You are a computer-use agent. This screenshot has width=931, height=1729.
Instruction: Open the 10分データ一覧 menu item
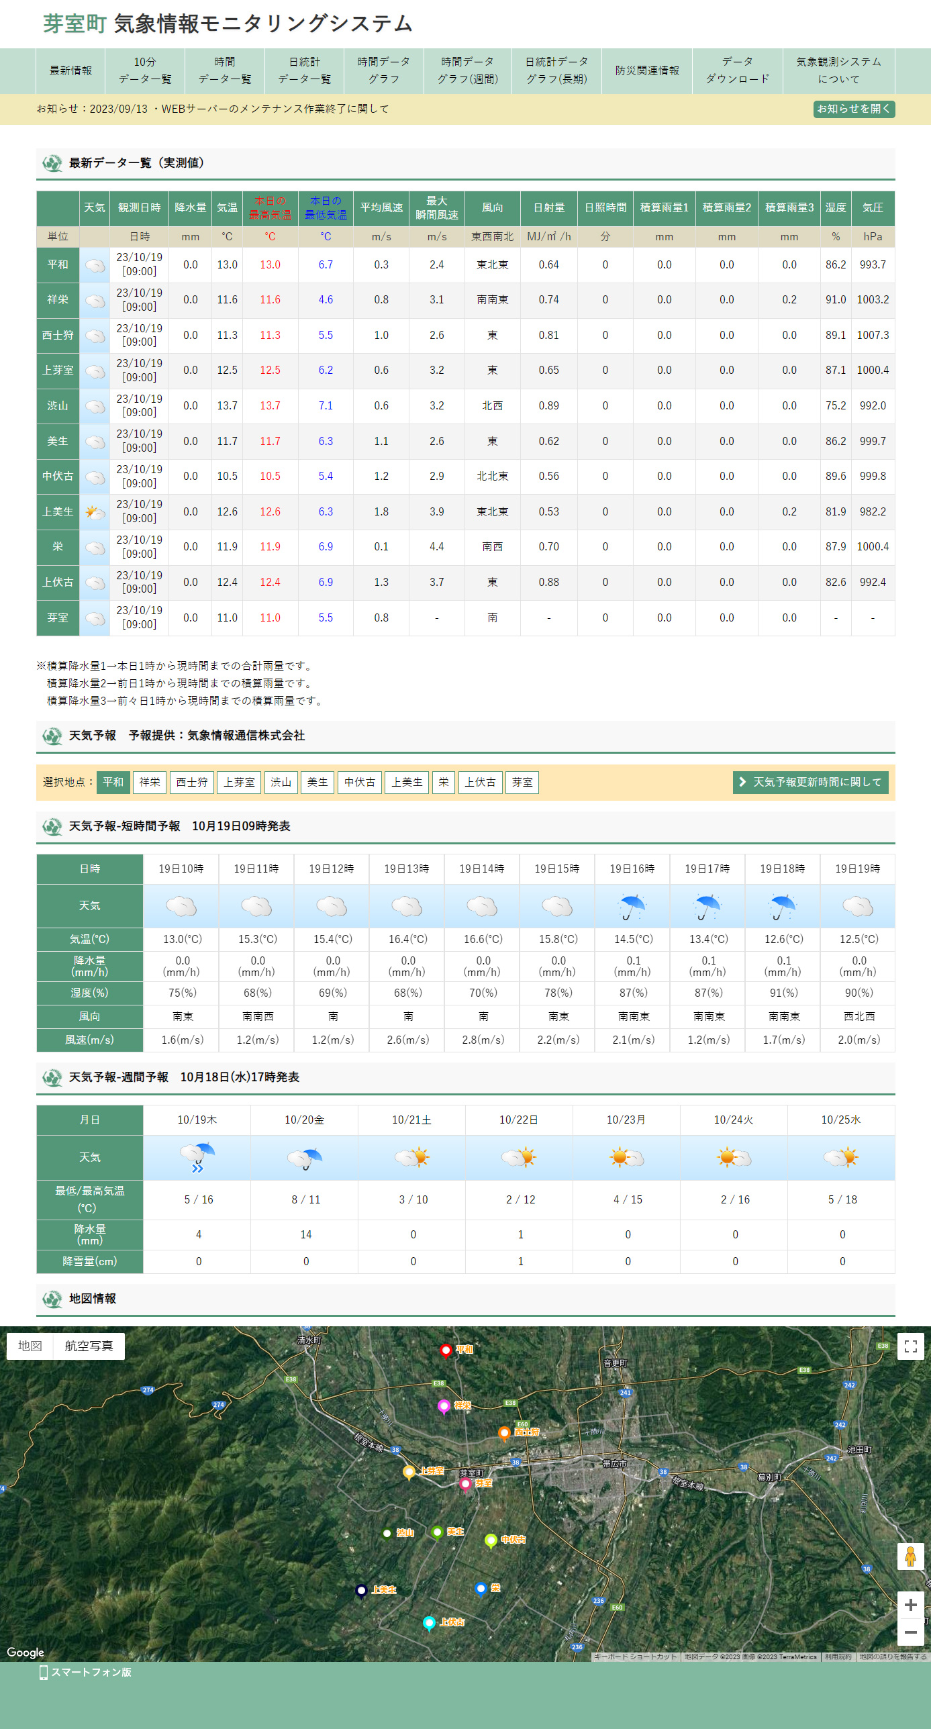[145, 70]
